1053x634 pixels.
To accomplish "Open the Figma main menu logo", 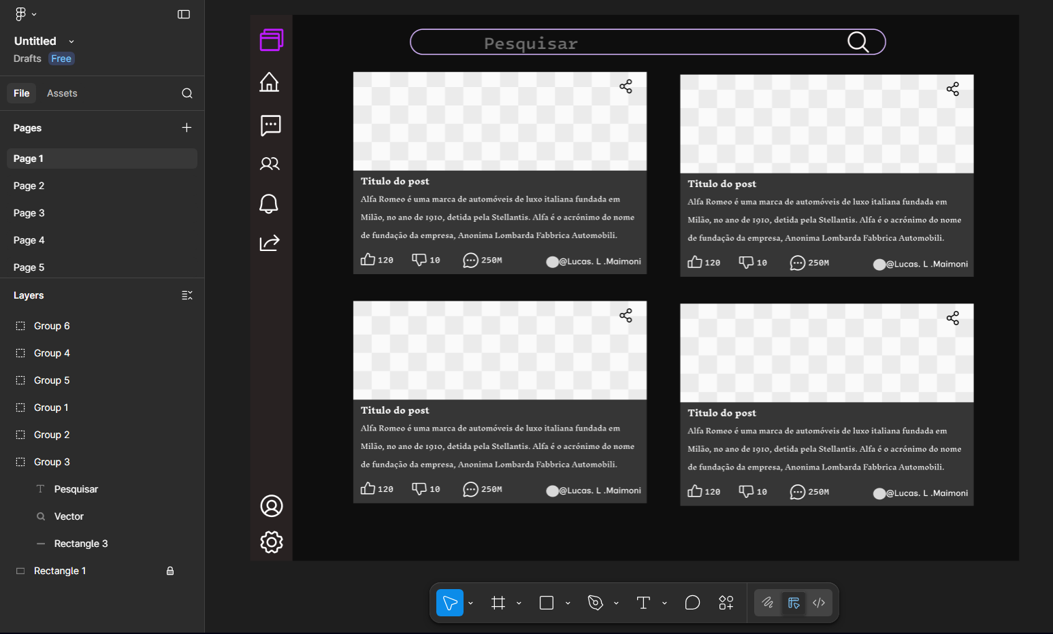I will (21, 14).
